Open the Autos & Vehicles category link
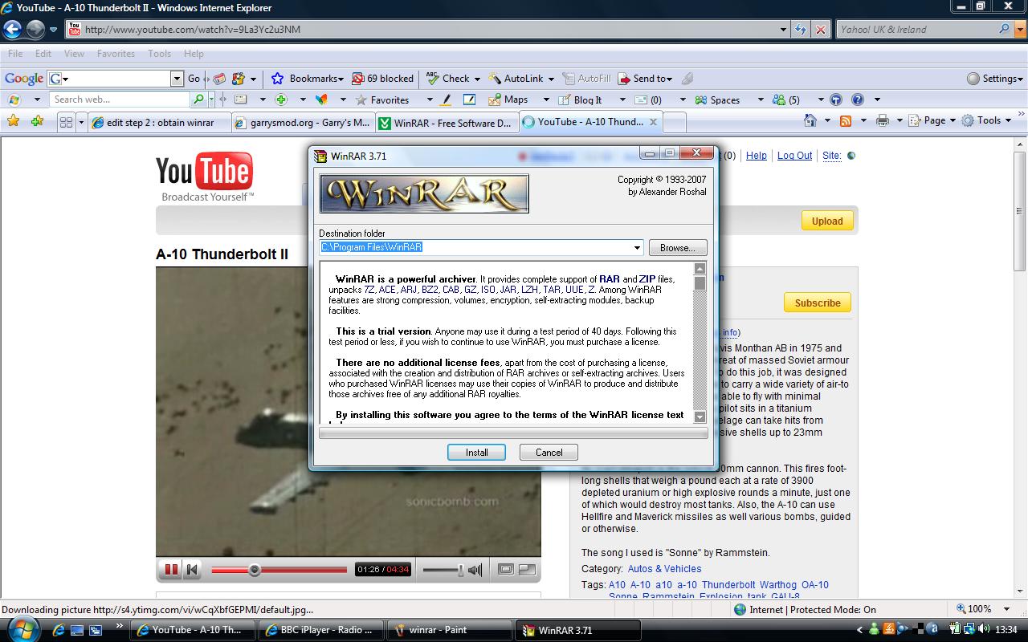The width and height of the screenshot is (1028, 642). (665, 569)
